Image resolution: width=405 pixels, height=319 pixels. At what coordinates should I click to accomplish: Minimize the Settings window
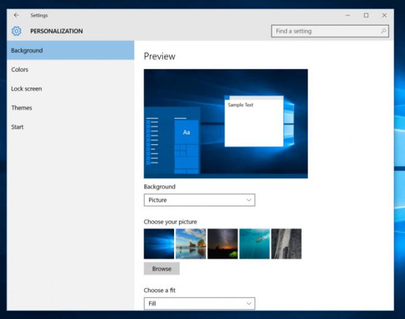coord(347,15)
